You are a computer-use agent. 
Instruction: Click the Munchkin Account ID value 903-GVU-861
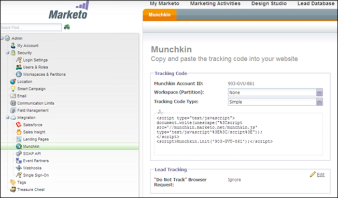point(241,83)
